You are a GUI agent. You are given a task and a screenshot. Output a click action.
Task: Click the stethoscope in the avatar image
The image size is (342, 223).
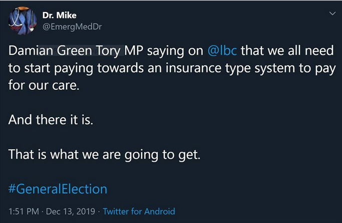pyautogui.click(x=18, y=20)
